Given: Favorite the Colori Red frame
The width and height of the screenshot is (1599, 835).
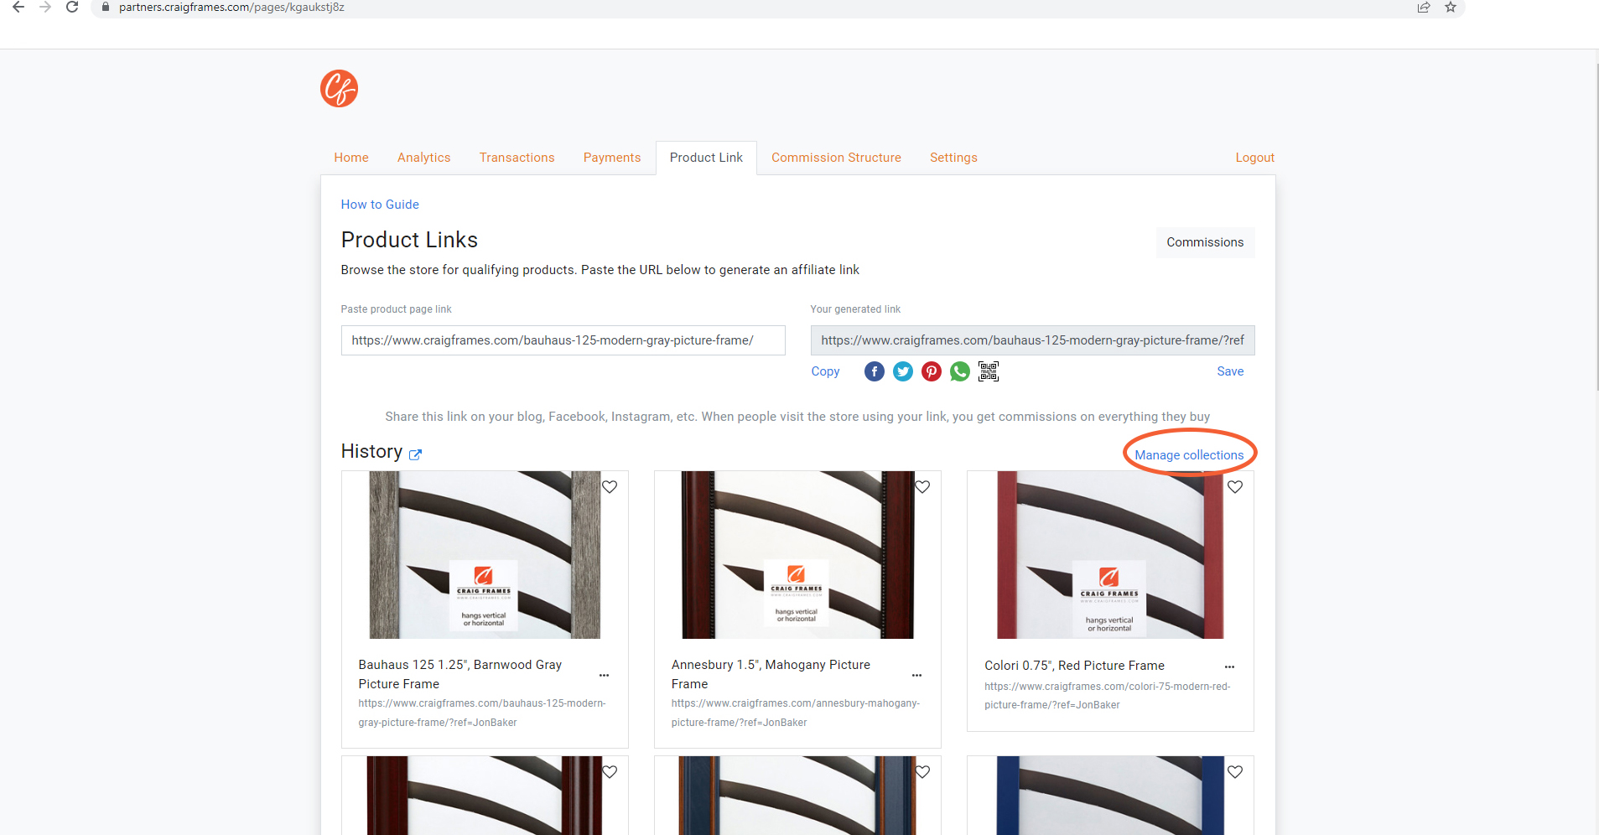Looking at the screenshot, I should click(1235, 487).
